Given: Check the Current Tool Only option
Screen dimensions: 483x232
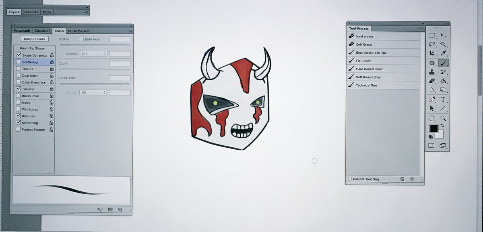Looking at the screenshot, I should click(x=349, y=179).
